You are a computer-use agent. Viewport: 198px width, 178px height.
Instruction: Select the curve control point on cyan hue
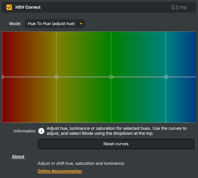pyautogui.click(x=166, y=77)
